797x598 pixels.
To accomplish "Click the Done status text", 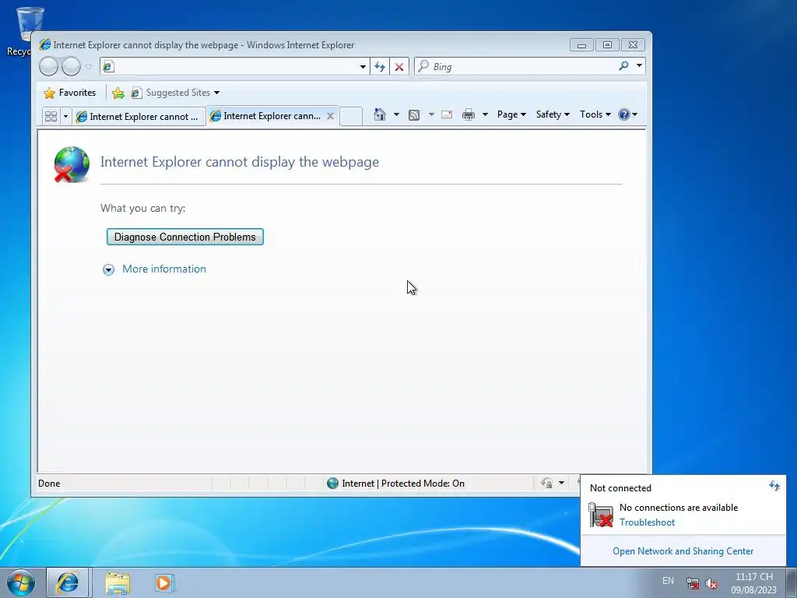I will [49, 483].
